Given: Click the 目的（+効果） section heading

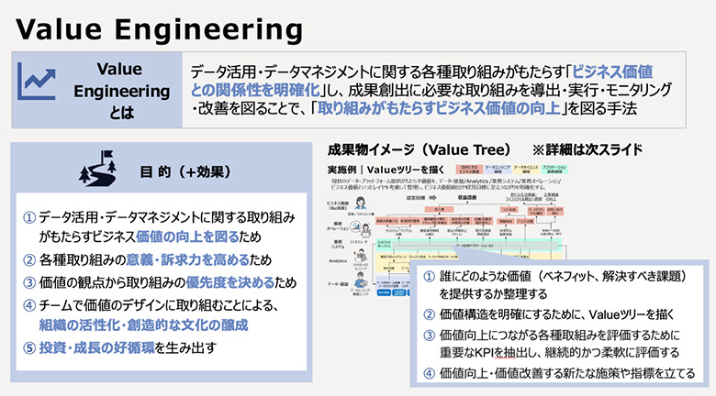Looking at the screenshot, I should [x=184, y=171].
